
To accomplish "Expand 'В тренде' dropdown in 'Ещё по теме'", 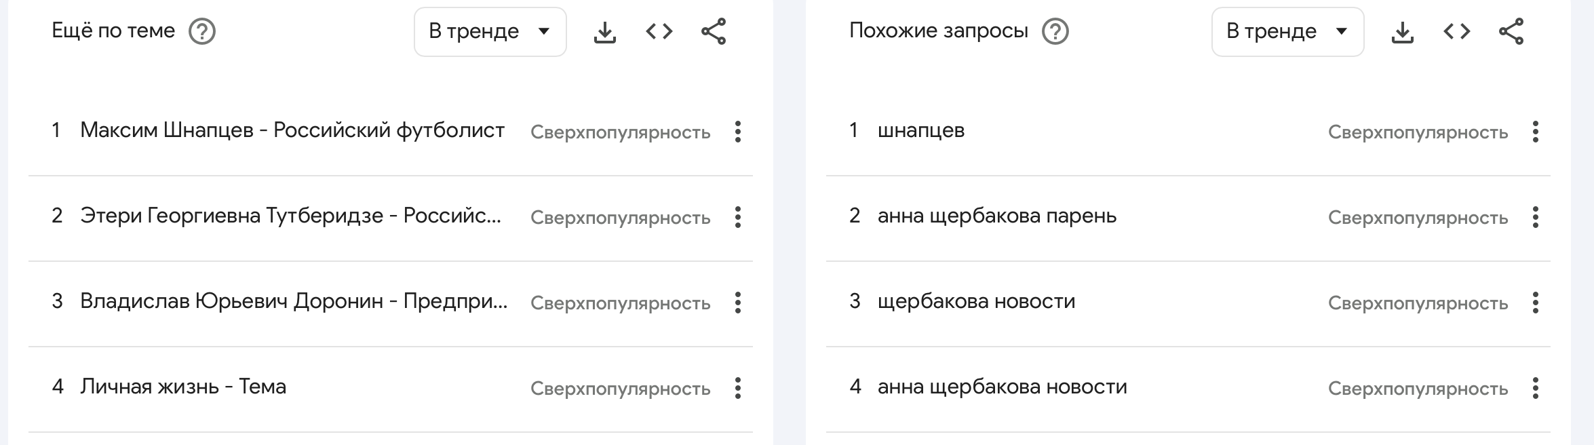I will 490,32.
